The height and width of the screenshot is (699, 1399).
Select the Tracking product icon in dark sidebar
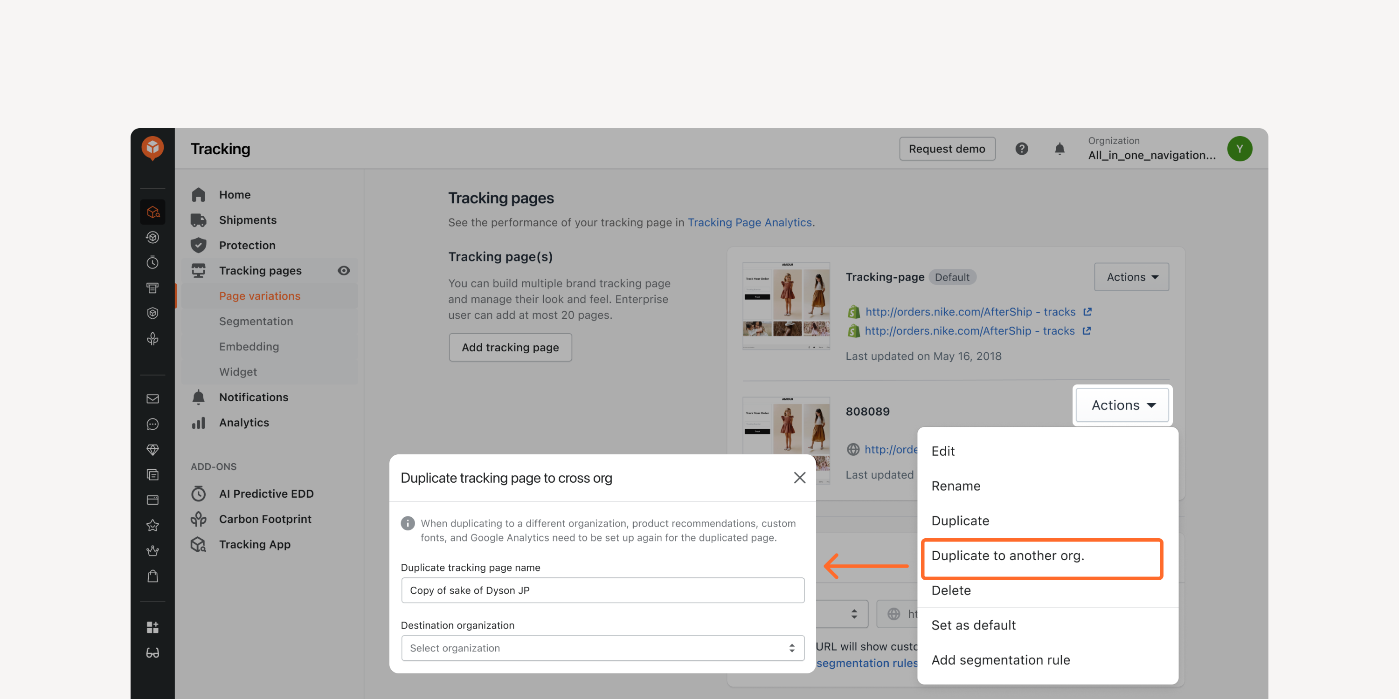(x=152, y=212)
